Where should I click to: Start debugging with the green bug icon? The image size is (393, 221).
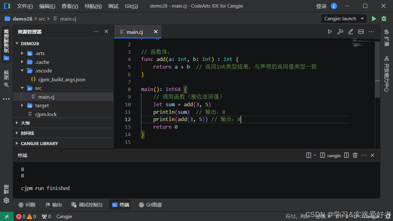(384, 19)
